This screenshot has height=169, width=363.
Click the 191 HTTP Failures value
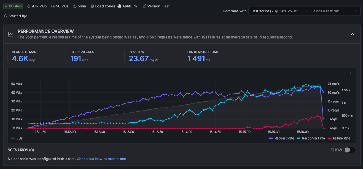(76, 59)
